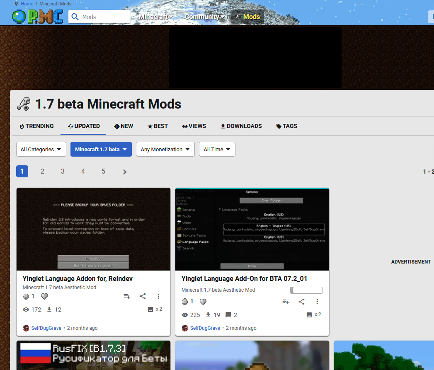Click the download icon on ReIndev card
Image resolution: width=434 pixels, height=370 pixels.
pyautogui.click(x=49, y=310)
